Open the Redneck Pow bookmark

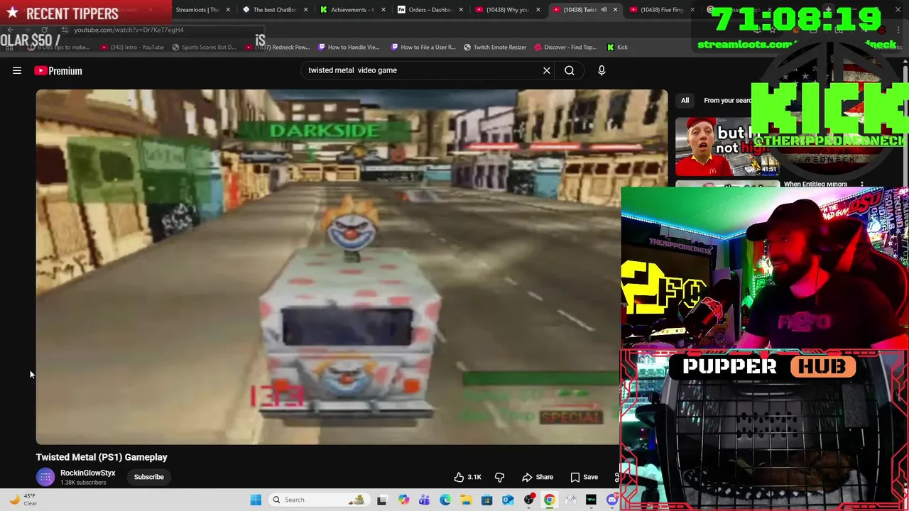pos(278,48)
